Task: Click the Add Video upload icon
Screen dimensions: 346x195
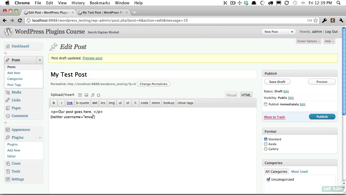Action: [x=86, y=95]
